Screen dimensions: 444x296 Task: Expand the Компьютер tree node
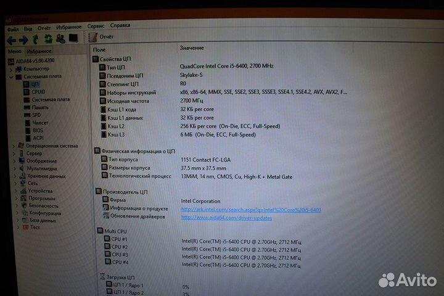click(10, 69)
